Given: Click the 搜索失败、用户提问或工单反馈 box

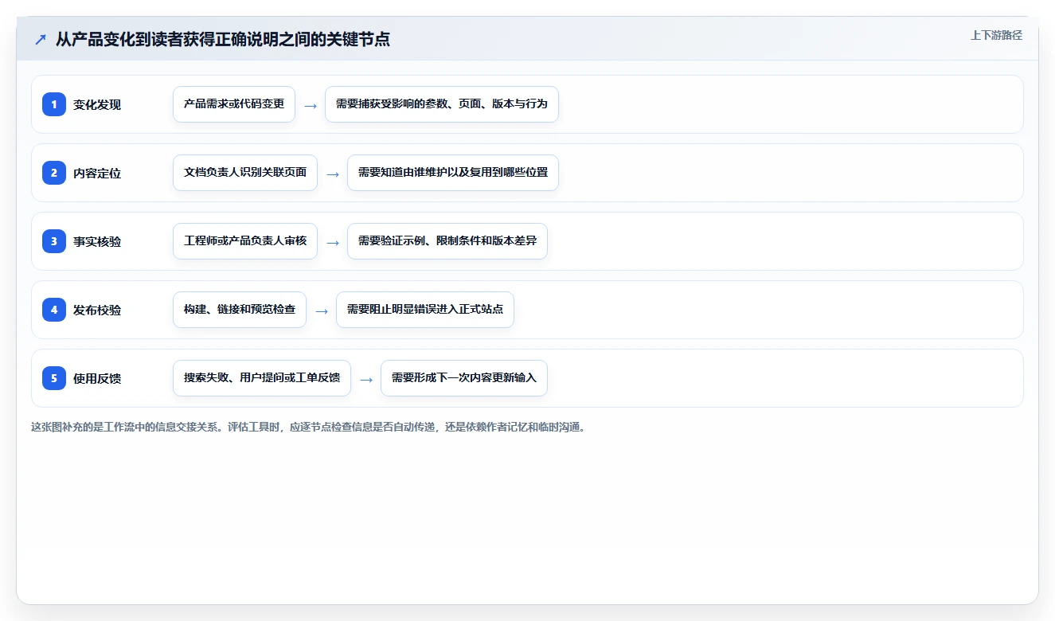Looking at the screenshot, I should [x=262, y=378].
